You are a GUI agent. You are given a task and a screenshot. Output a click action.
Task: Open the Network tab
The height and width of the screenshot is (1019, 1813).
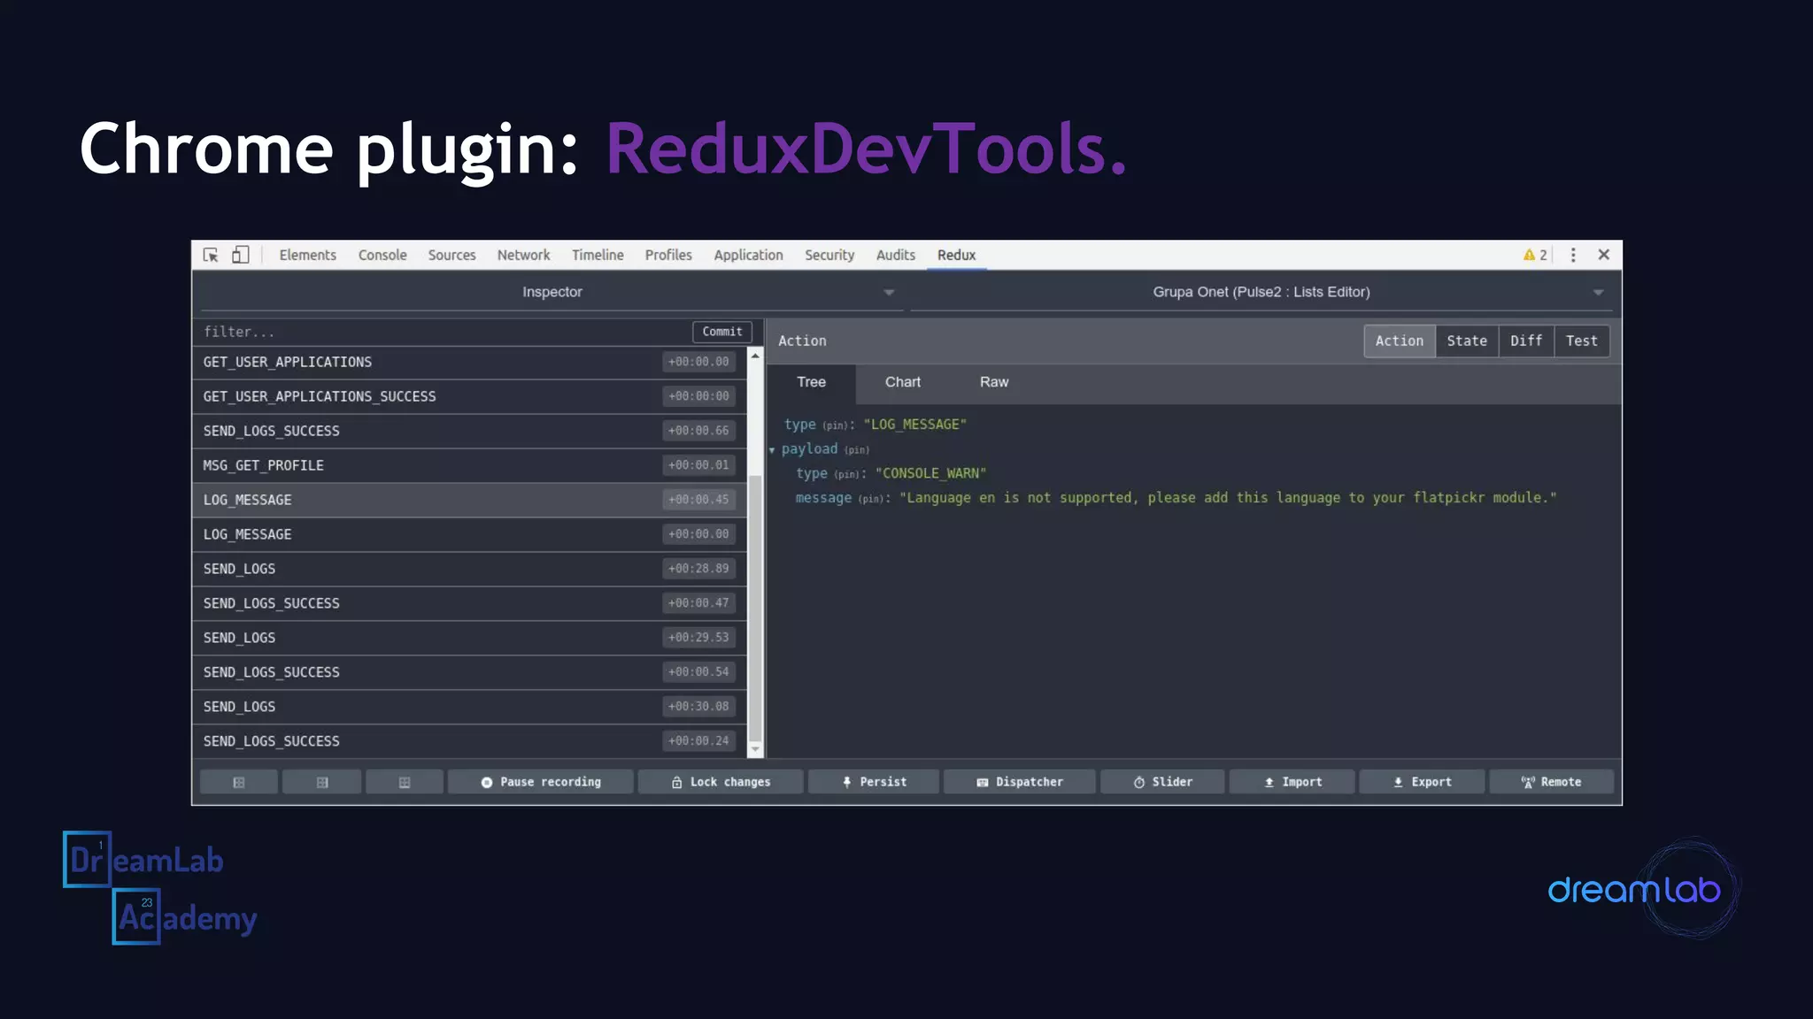pos(523,255)
